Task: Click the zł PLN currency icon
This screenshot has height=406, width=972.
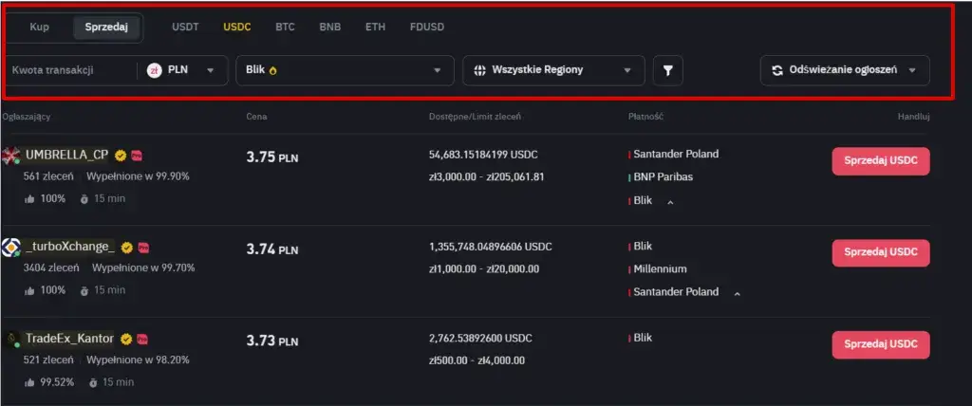Action: tap(154, 70)
